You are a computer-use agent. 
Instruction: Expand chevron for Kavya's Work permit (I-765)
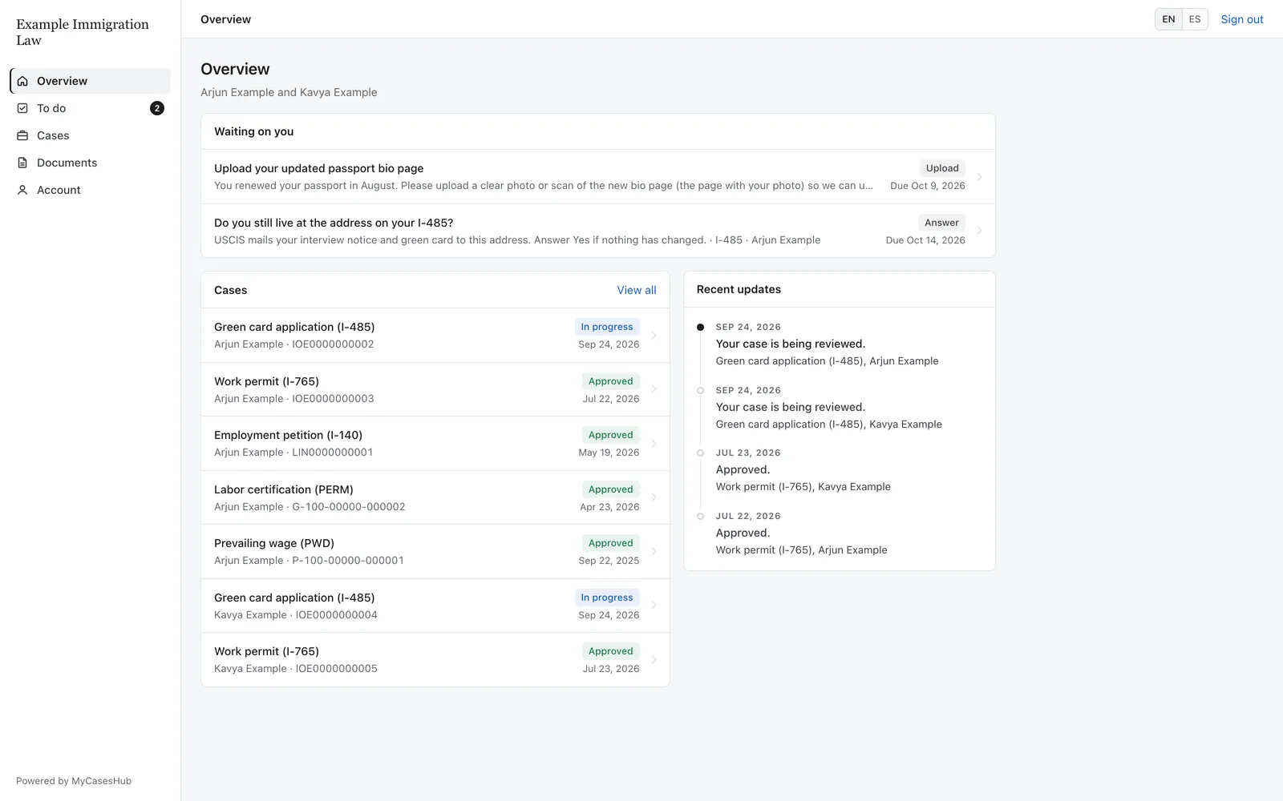point(654,660)
